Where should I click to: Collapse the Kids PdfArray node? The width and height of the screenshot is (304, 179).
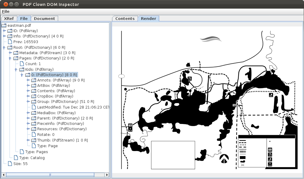click(x=16, y=70)
